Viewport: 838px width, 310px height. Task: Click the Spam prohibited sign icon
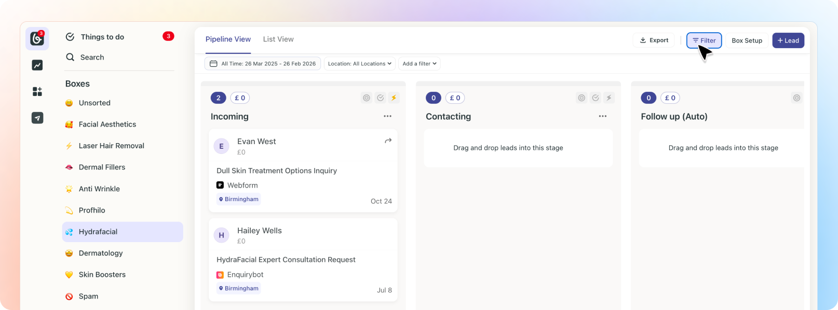[69, 297]
